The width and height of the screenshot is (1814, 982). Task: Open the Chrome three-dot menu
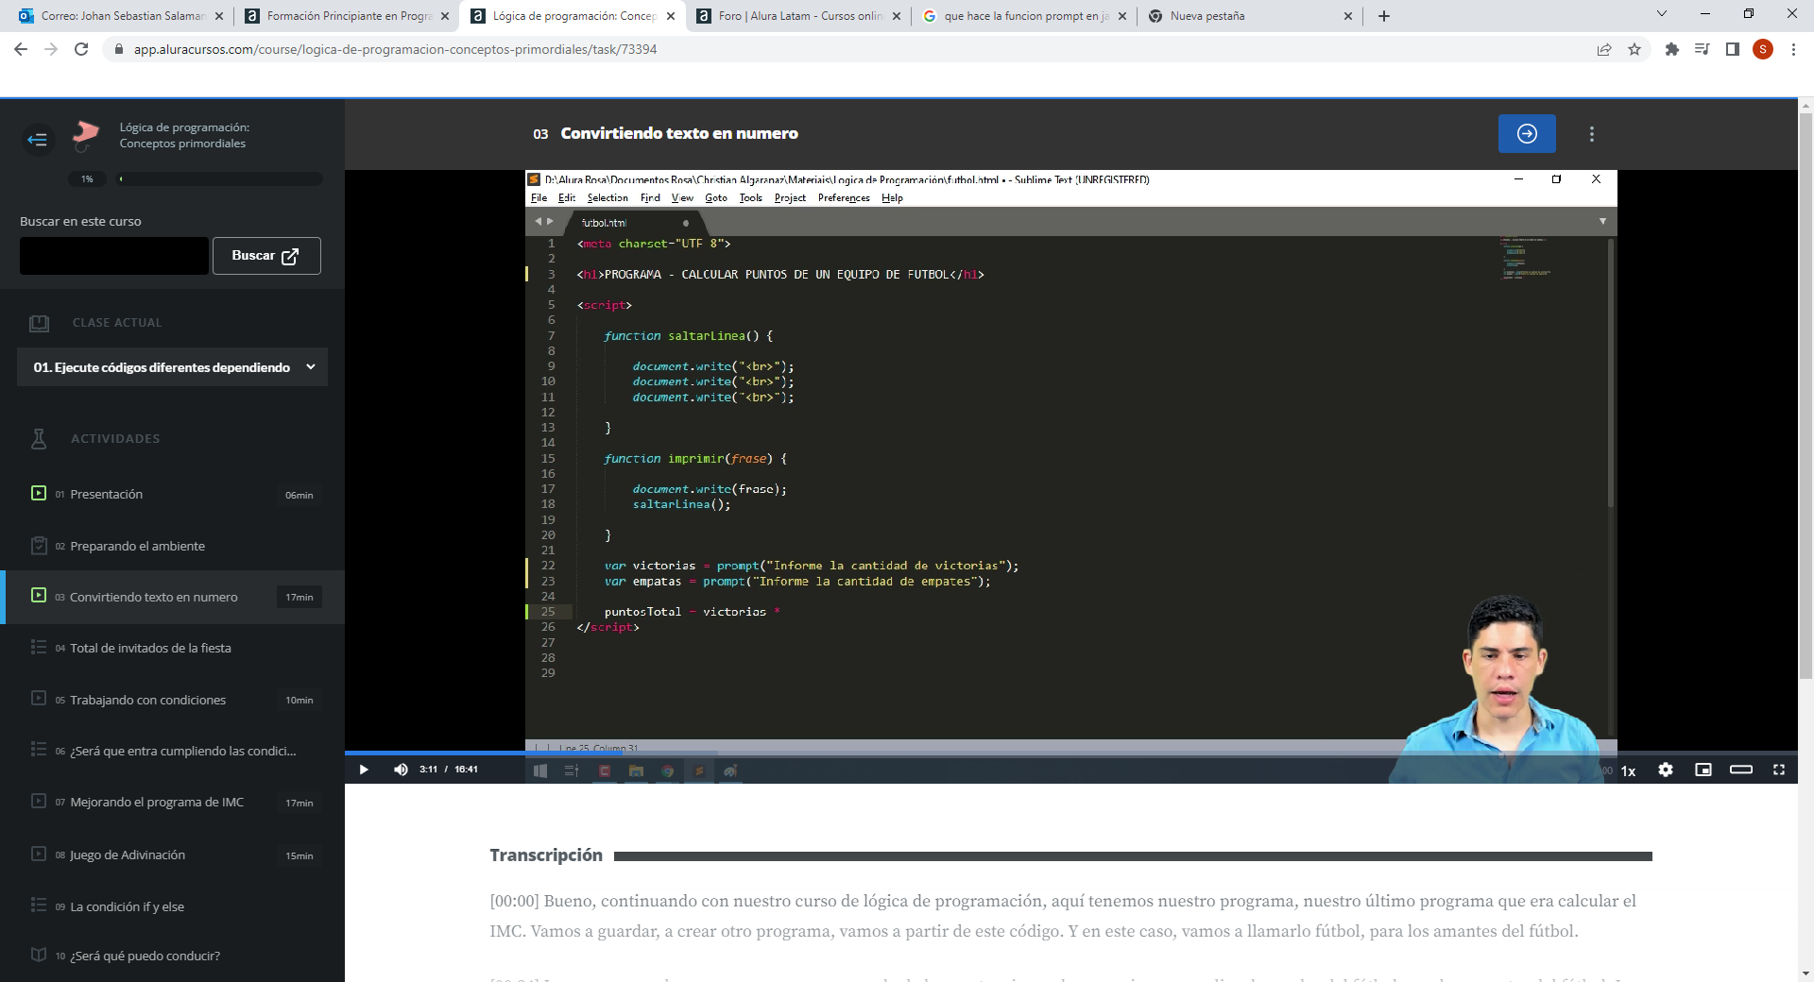click(1793, 49)
